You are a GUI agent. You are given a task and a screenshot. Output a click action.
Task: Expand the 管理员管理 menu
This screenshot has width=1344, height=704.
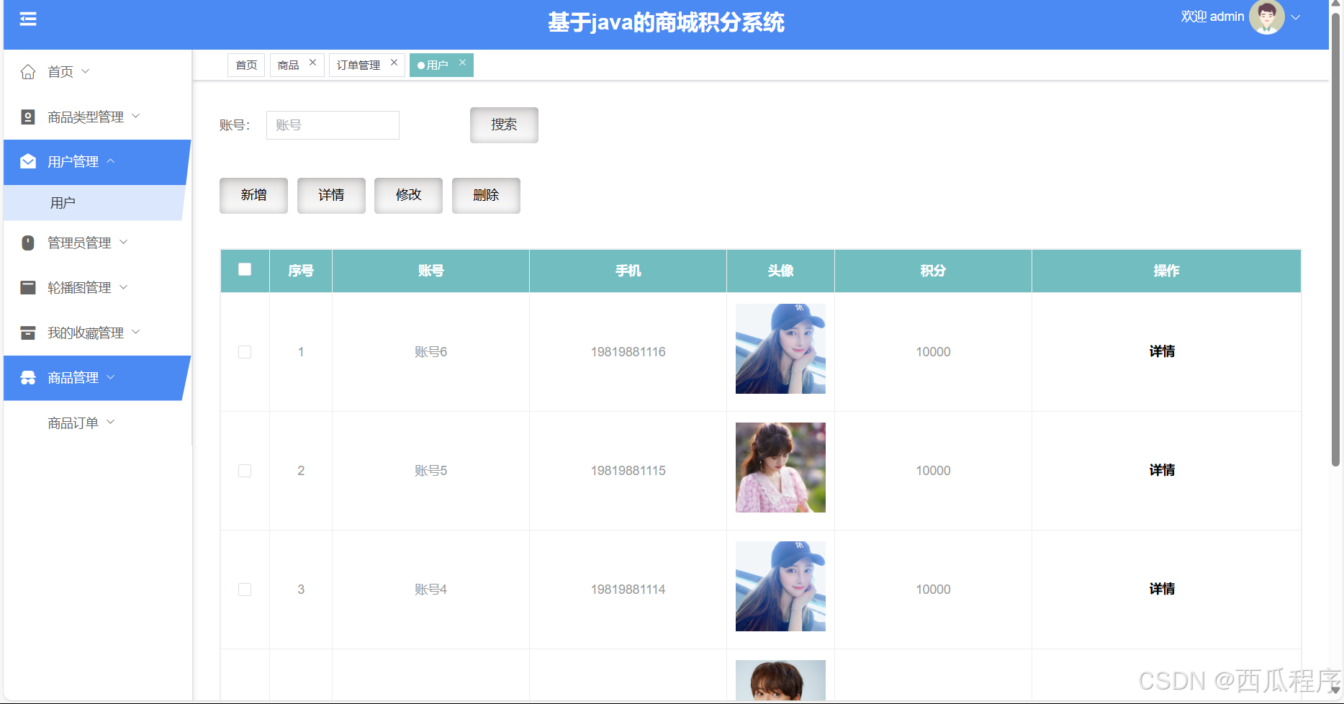click(x=124, y=243)
